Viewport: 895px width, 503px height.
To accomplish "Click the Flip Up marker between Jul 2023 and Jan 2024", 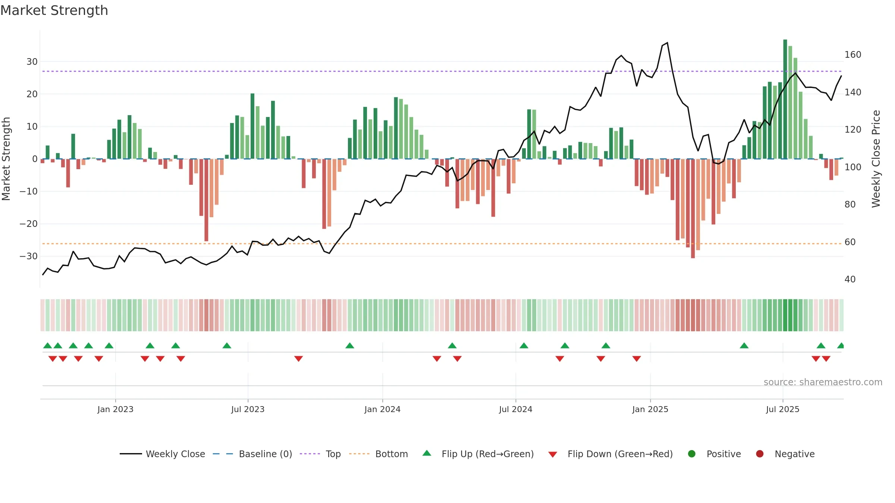I will click(x=350, y=345).
